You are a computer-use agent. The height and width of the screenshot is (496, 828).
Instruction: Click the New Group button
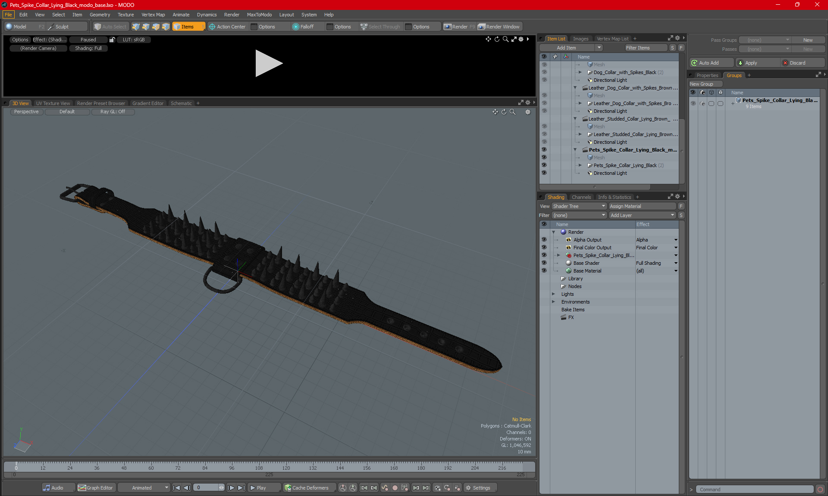[x=701, y=84]
